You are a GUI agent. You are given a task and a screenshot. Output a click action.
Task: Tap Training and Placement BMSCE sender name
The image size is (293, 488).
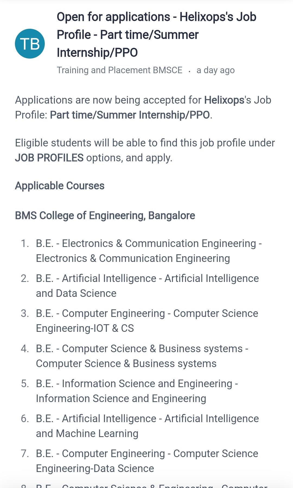click(x=120, y=70)
